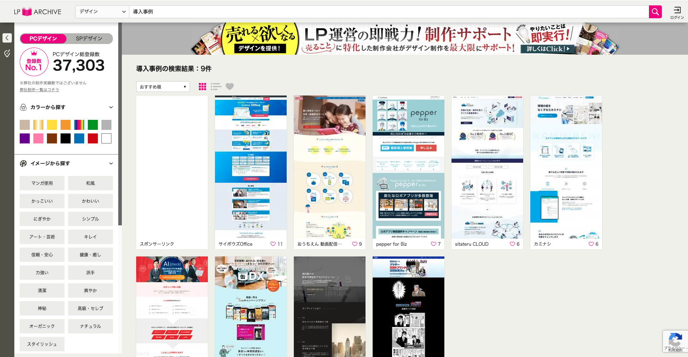Viewport: 688px width, 357px height.
Task: Filter by 健康・癒し image tag
Action: 90,255
